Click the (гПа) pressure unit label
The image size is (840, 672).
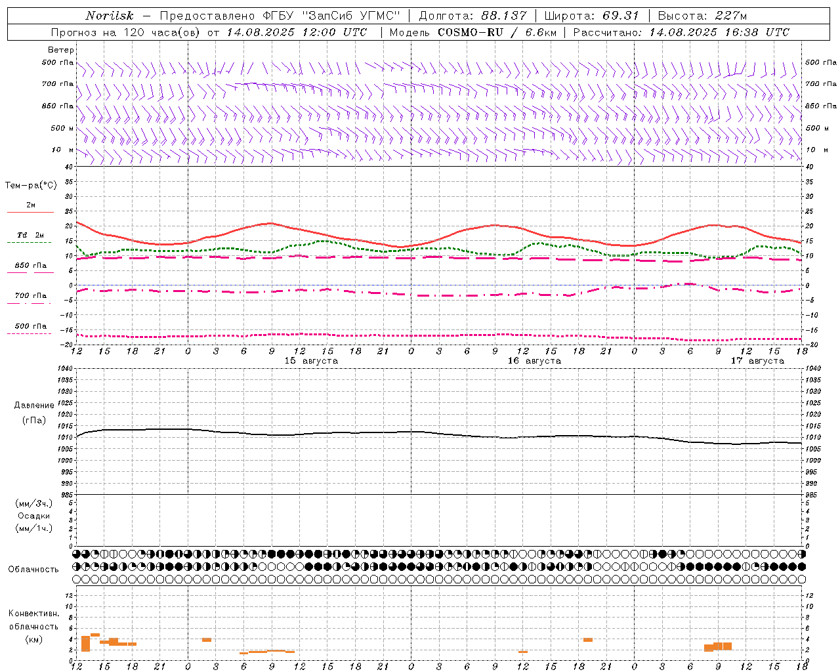pyautogui.click(x=34, y=420)
